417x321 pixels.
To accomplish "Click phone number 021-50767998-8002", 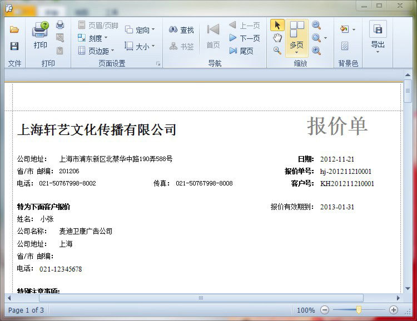I will click(x=67, y=183).
